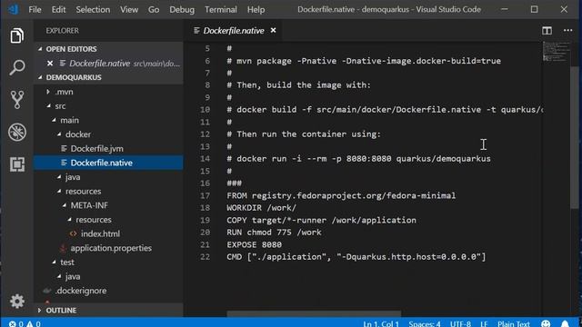
Task: Open the Go menu
Action: (x=154, y=9)
